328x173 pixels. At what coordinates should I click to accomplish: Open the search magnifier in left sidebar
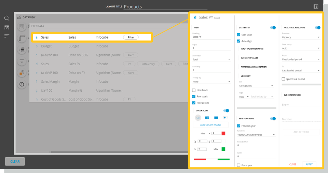coord(7,18)
